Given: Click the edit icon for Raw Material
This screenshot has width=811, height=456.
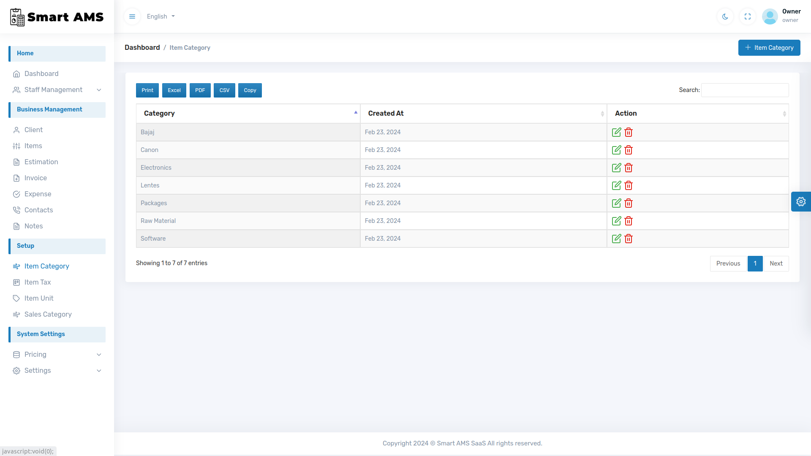Looking at the screenshot, I should coord(616,221).
